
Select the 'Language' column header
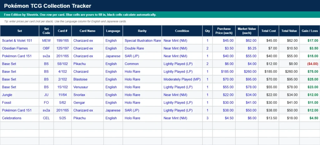pyautogui.click(x=113, y=31)
